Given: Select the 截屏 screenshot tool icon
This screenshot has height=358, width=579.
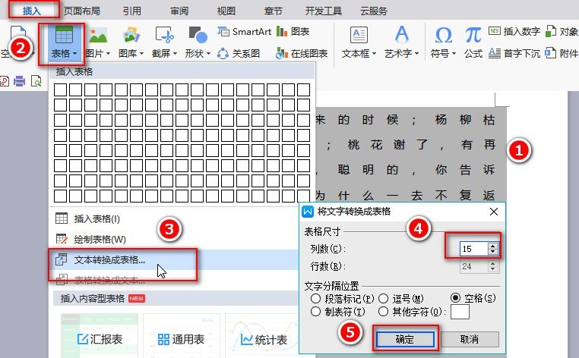Looking at the screenshot, I should click(x=164, y=36).
